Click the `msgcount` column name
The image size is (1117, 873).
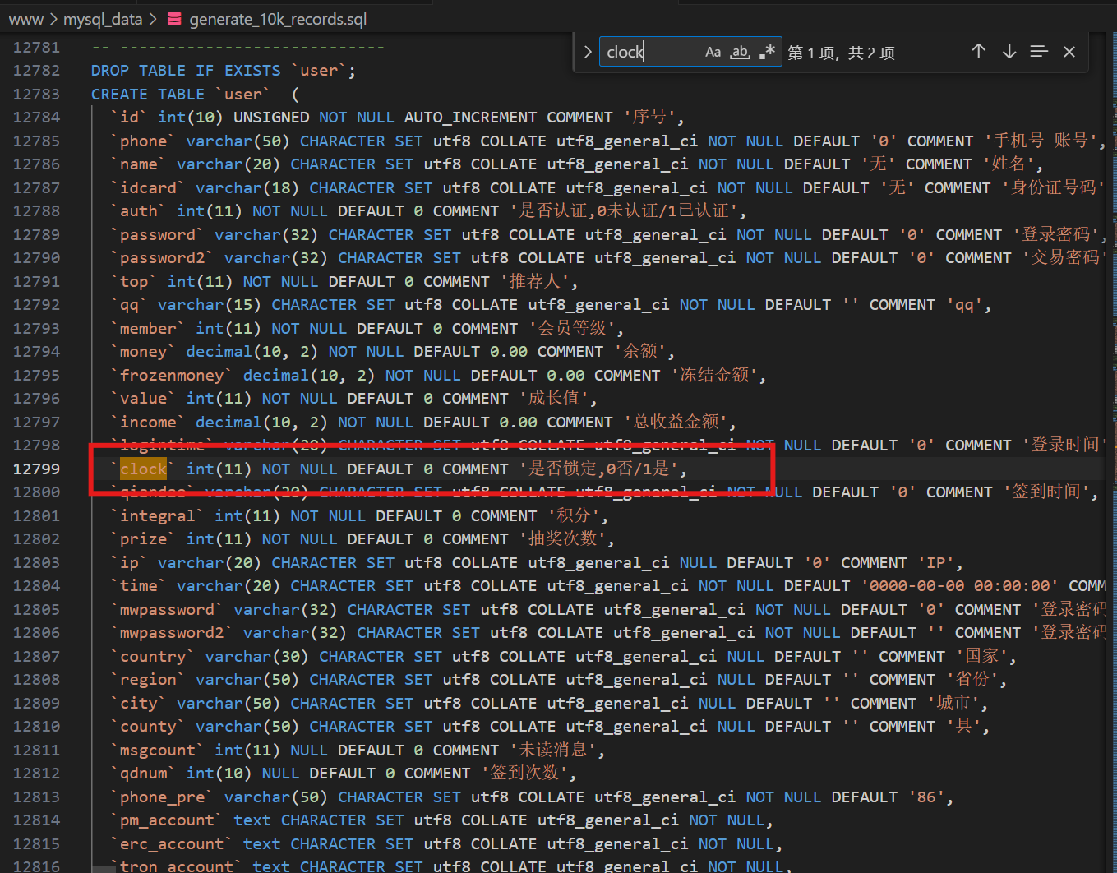coord(159,750)
